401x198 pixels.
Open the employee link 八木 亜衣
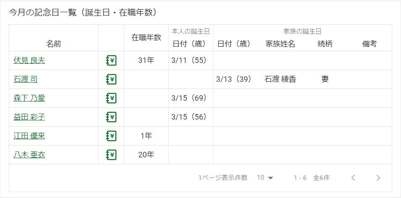click(29, 155)
